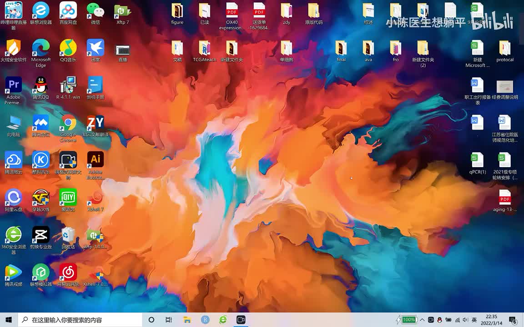Select the 直播 desktop icon
The width and height of the screenshot is (524, 327).
(123, 54)
